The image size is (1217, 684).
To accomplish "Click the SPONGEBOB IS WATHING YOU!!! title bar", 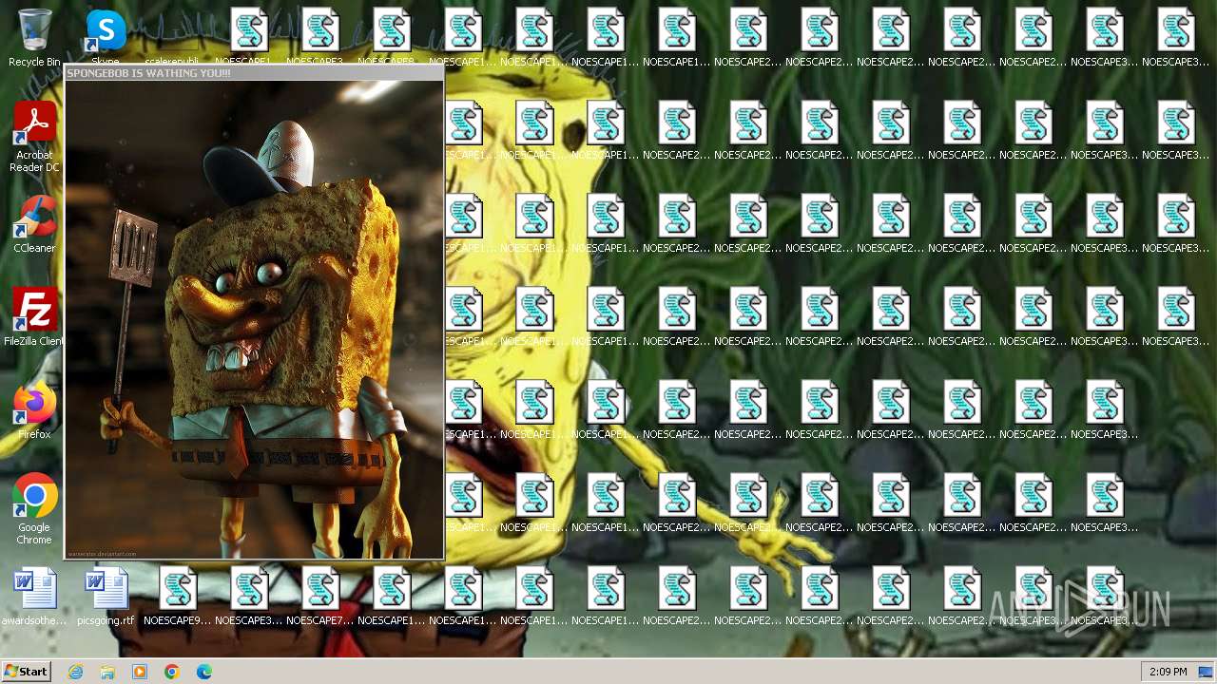I will (254, 73).
